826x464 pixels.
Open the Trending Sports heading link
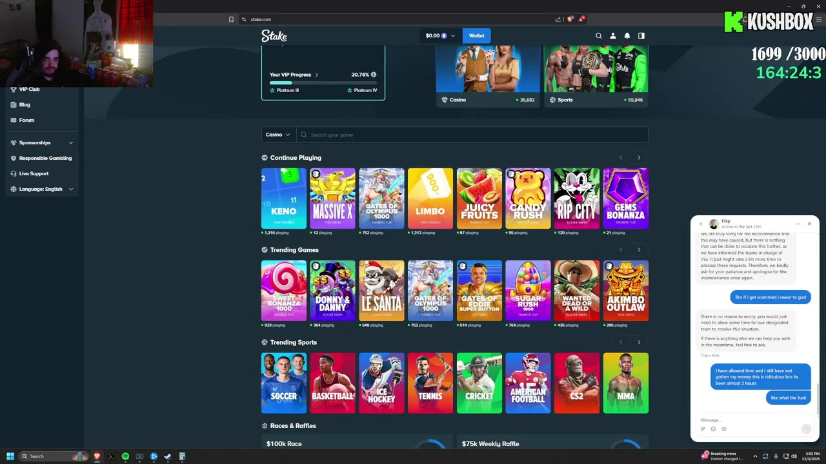pyautogui.click(x=294, y=342)
